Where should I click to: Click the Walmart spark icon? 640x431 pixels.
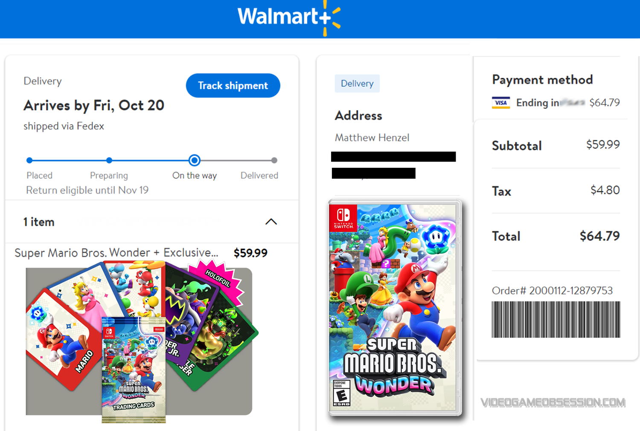pyautogui.click(x=331, y=18)
